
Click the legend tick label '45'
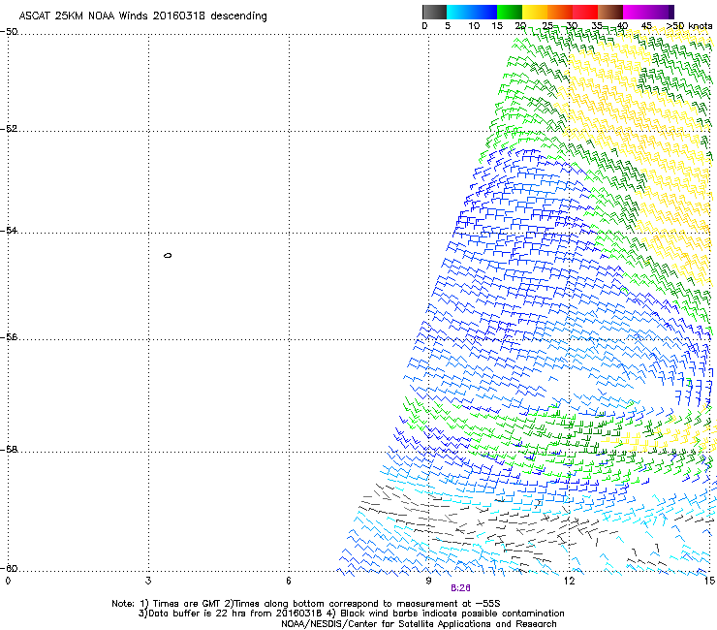point(646,26)
